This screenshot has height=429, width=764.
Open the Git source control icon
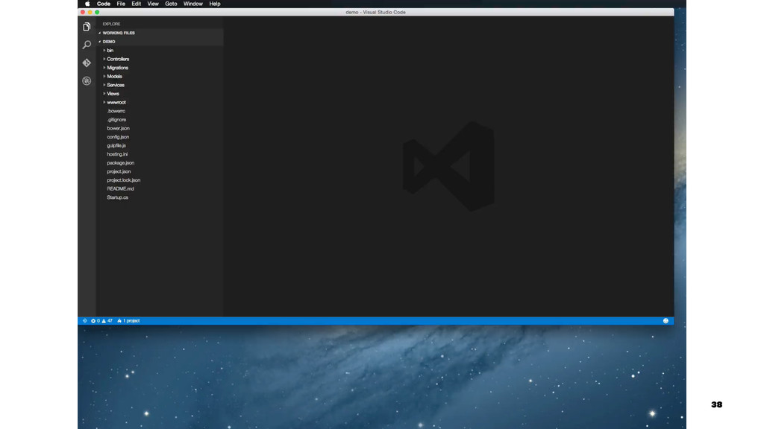pyautogui.click(x=87, y=63)
